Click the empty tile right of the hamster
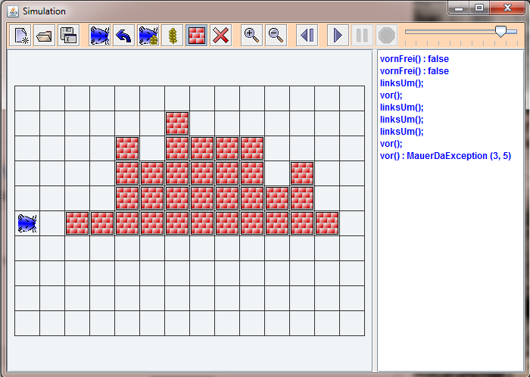Image resolution: width=530 pixels, height=377 pixels. [x=52, y=223]
